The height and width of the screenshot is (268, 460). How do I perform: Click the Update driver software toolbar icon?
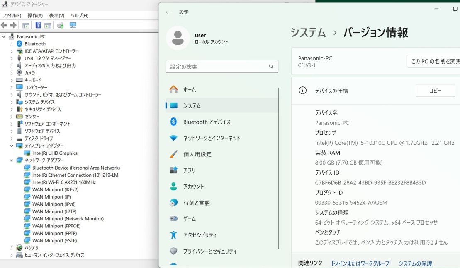click(61, 25)
